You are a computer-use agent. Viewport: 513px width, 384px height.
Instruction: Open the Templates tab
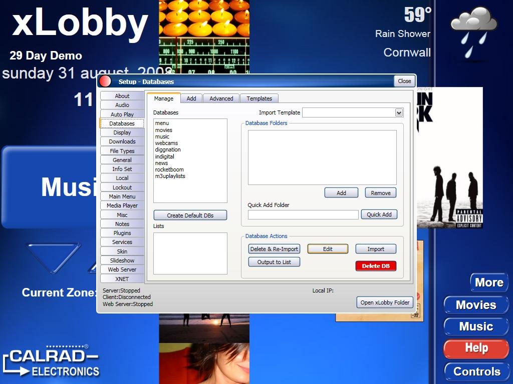259,98
